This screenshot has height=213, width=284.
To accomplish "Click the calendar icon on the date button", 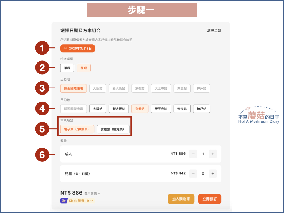I will pyautogui.click(x=65, y=48).
